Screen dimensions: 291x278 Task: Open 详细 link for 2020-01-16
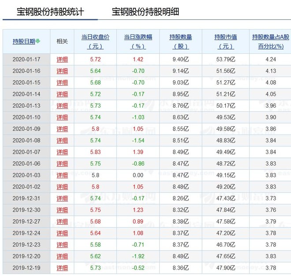coord(62,71)
